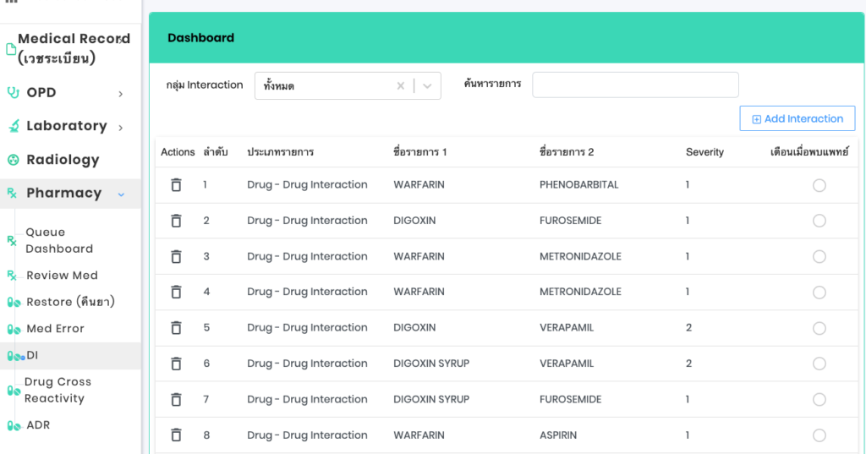
Task: Click the Rx icon beside Pharmacy
Action: click(12, 193)
